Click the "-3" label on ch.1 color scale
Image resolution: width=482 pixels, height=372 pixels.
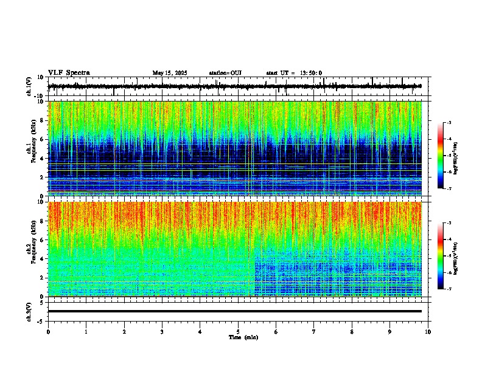[449, 122]
